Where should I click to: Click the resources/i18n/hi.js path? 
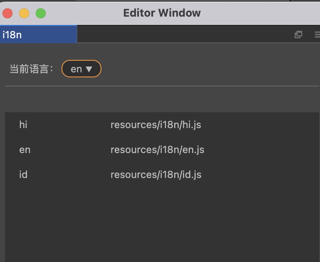coord(155,124)
